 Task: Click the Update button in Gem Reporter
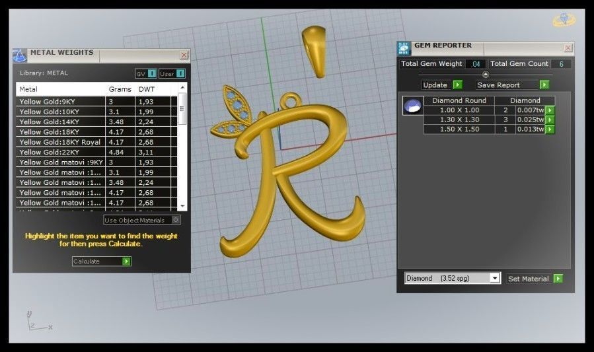[x=443, y=85]
